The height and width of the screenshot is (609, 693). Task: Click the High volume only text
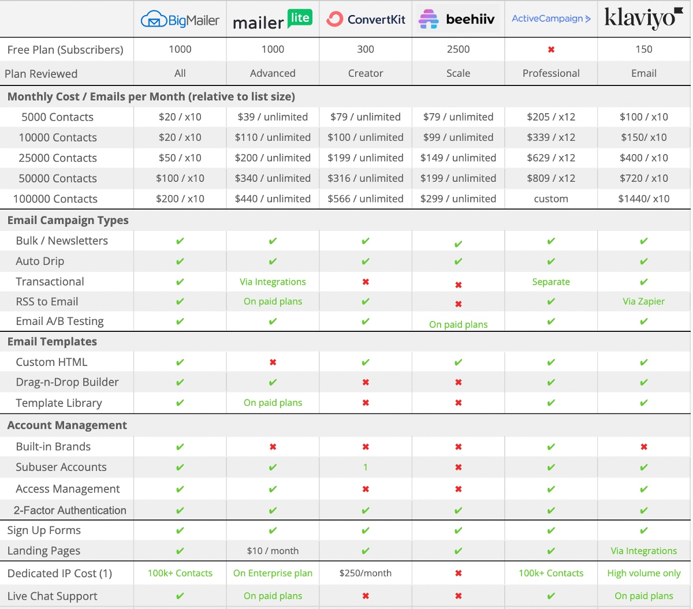[x=643, y=573]
